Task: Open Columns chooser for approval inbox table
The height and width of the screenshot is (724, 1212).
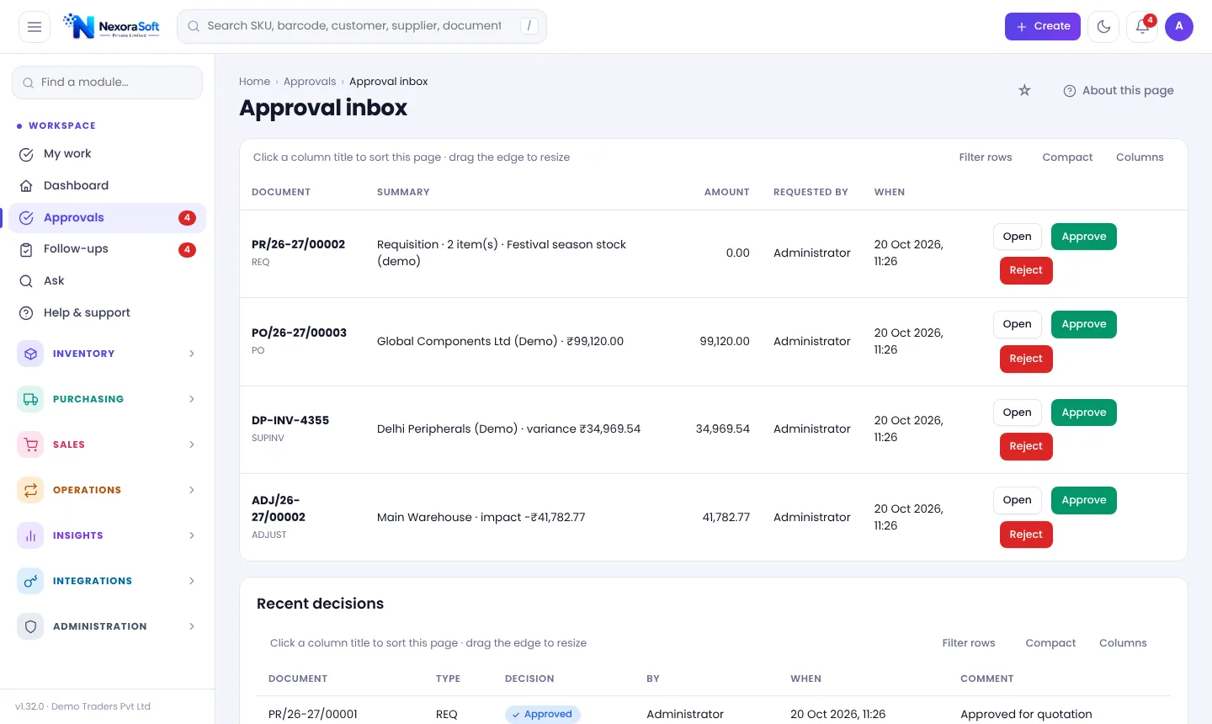Action: [x=1140, y=157]
